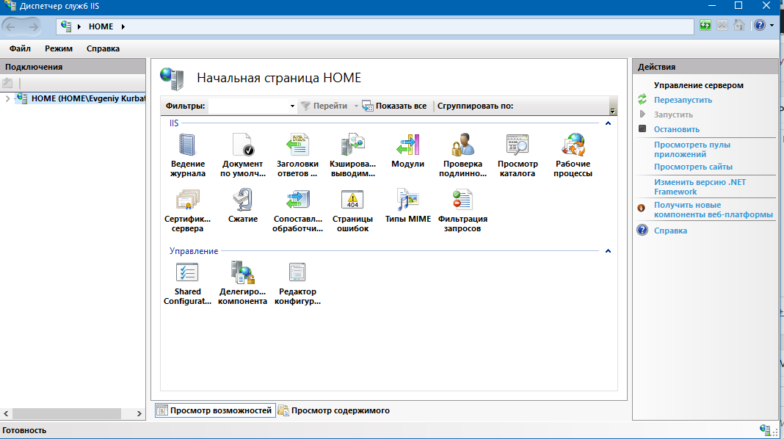Click Перезапустить server action

[x=683, y=100]
